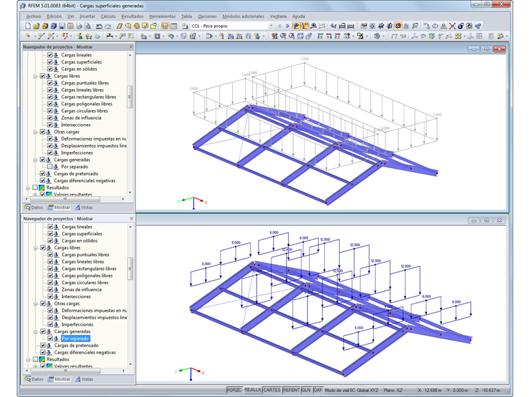Open an existing file
The height and width of the screenshot is (397, 530).
coord(36,26)
